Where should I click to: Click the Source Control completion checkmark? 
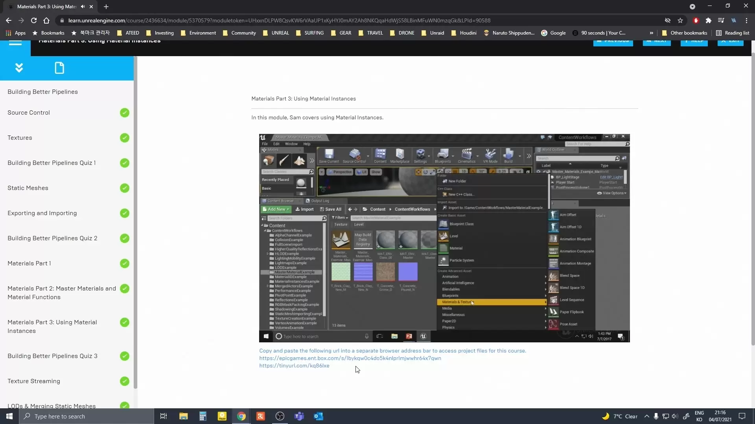tap(125, 113)
